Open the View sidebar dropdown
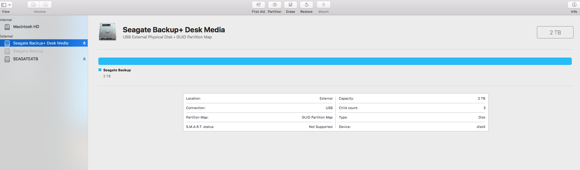The width and height of the screenshot is (580, 170). point(6,5)
